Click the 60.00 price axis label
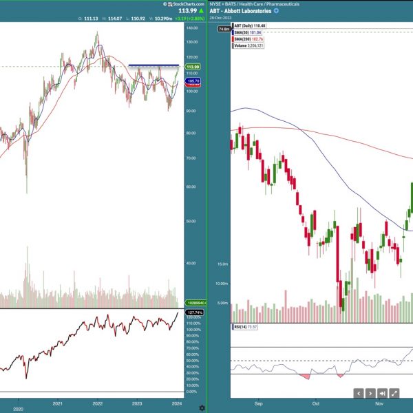413x413 pixels. pos(191,187)
